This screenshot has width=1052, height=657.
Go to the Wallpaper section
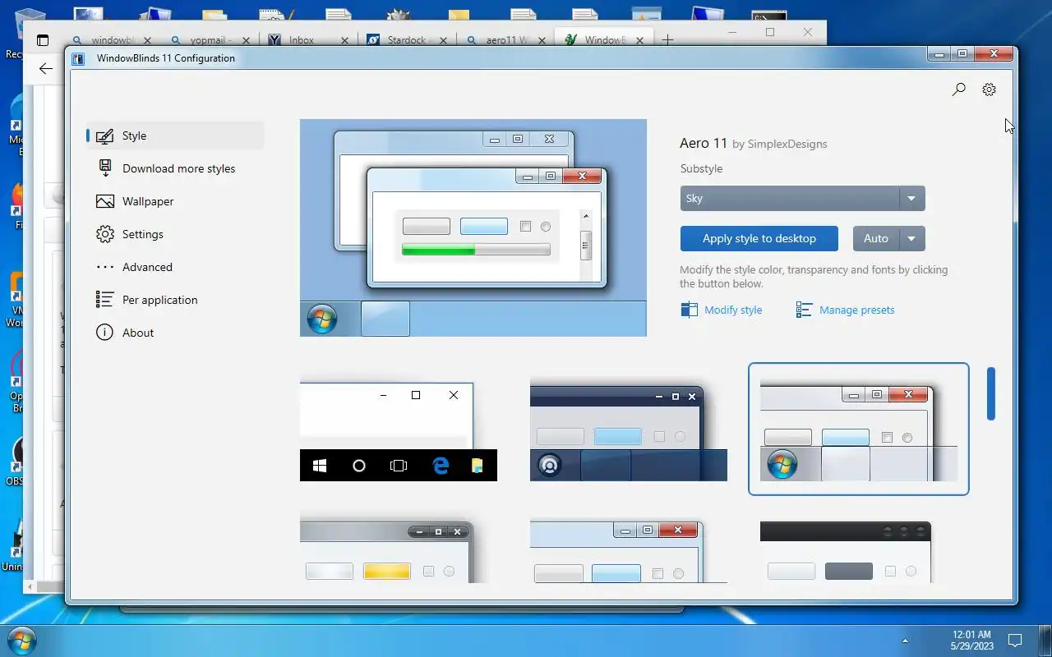click(175, 201)
